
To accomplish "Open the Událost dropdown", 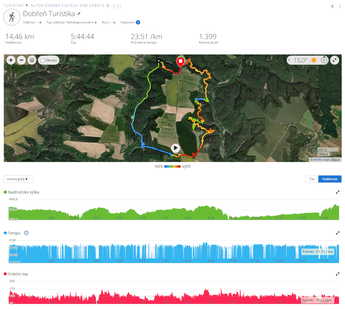I will tap(32, 22).
